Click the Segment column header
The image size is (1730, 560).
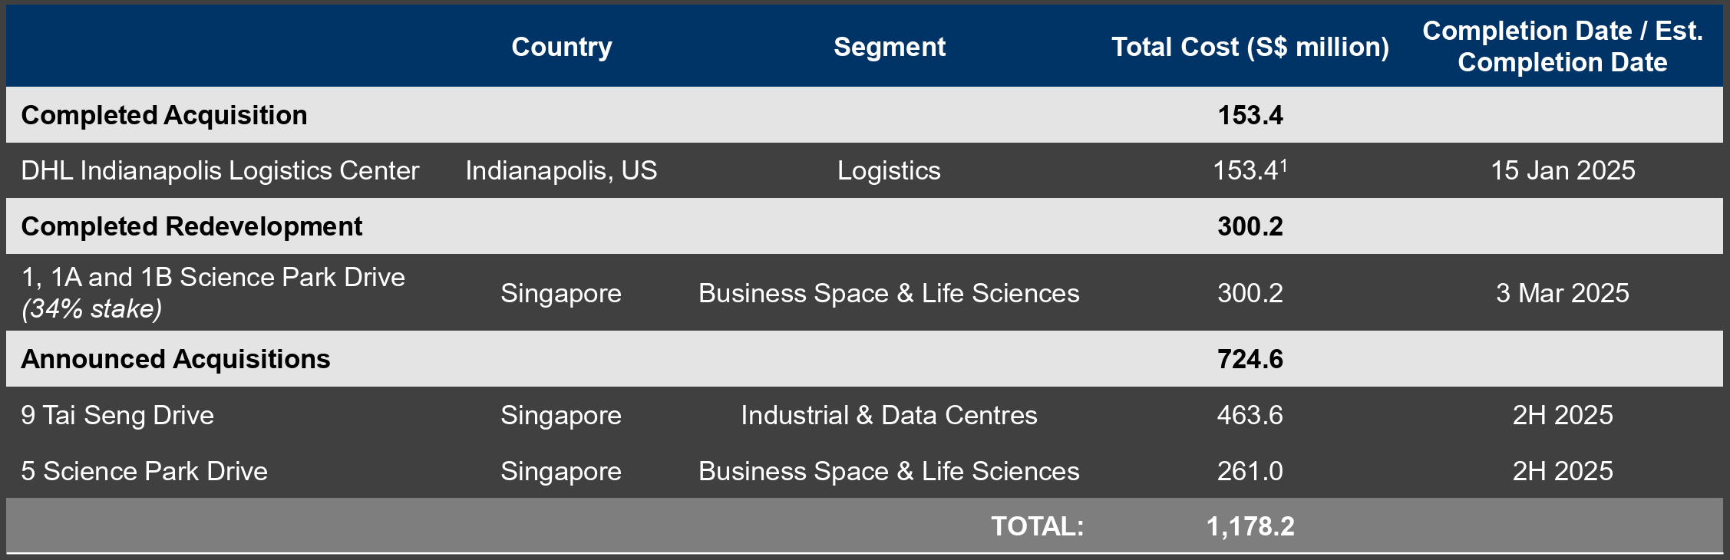[x=890, y=47]
